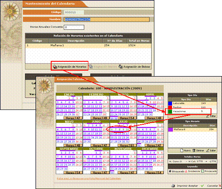
Task: Pick the purple Mañana schedule swatch
Action: [x=170, y=129]
